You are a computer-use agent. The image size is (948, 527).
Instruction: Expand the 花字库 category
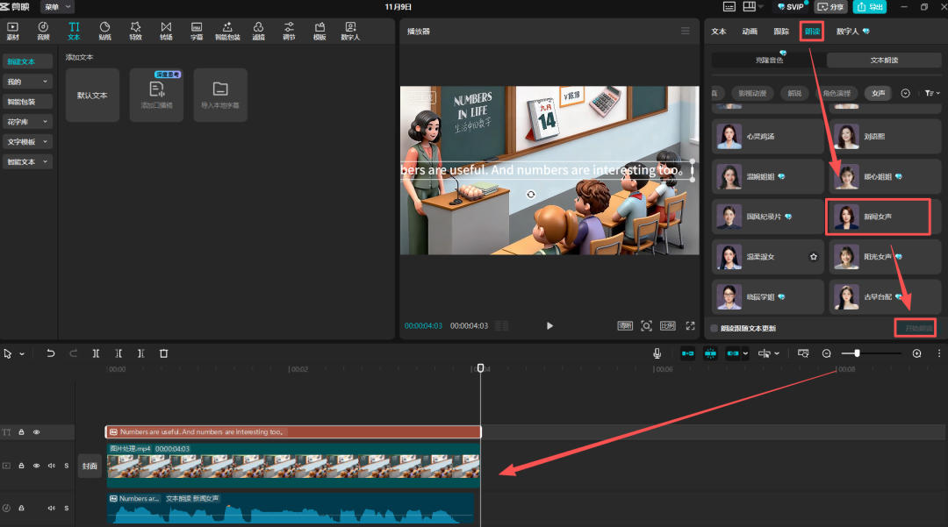tap(28, 122)
